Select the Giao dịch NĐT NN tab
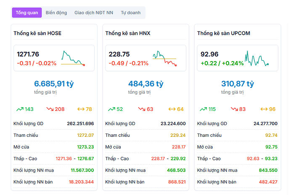 (x=94, y=13)
